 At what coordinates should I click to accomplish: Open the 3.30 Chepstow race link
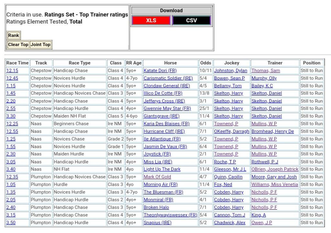tap(11, 116)
